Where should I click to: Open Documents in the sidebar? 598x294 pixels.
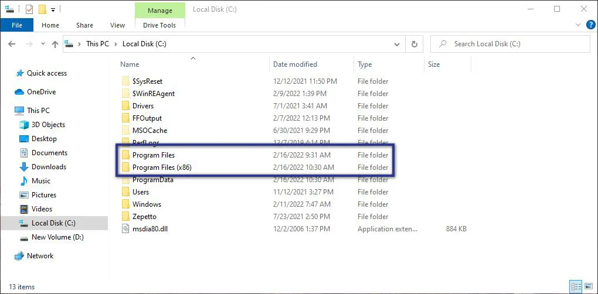pyautogui.click(x=49, y=153)
